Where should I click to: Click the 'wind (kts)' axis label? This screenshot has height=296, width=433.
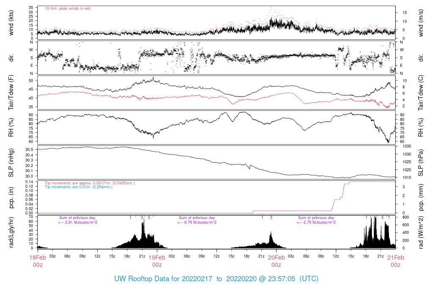11,23
